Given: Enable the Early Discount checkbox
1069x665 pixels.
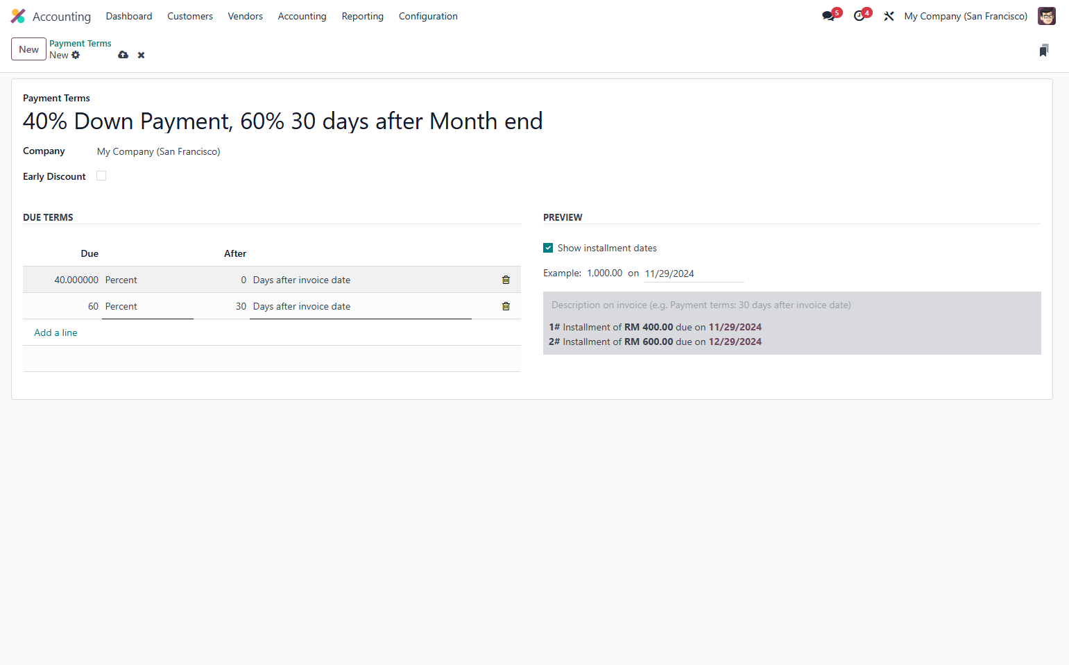Looking at the screenshot, I should [x=101, y=176].
